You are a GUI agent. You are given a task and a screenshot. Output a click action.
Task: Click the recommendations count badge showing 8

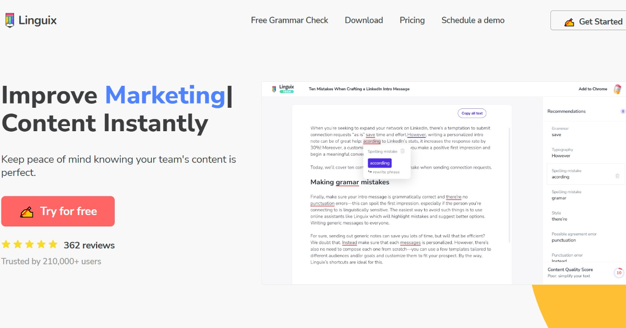click(622, 111)
